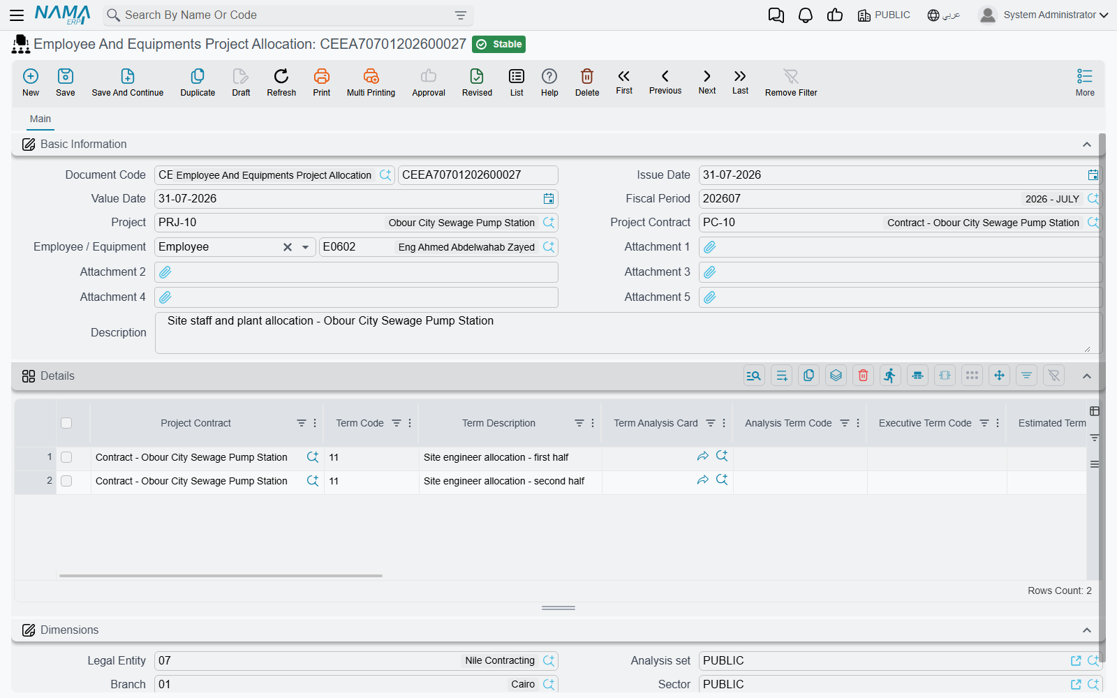Clear Employee selection with X button
Screen dimensions: 1117x698
[288, 247]
